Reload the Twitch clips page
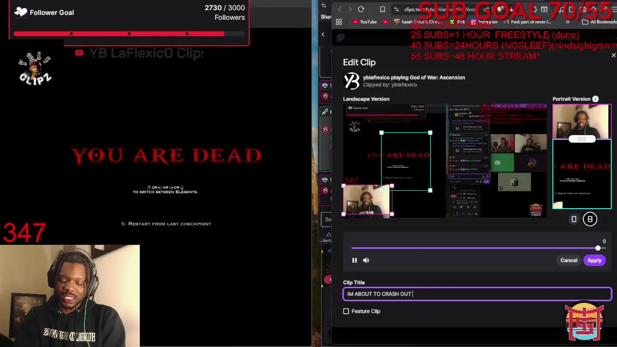 point(361,9)
